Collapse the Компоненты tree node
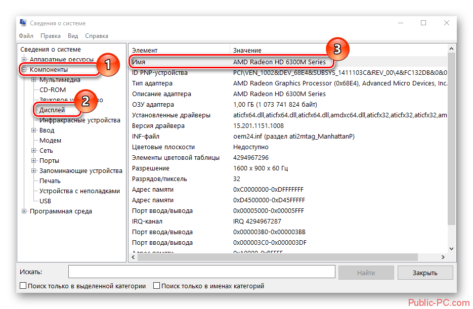473x309 pixels. (24, 69)
